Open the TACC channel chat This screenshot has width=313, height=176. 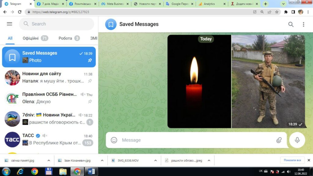tap(49, 139)
